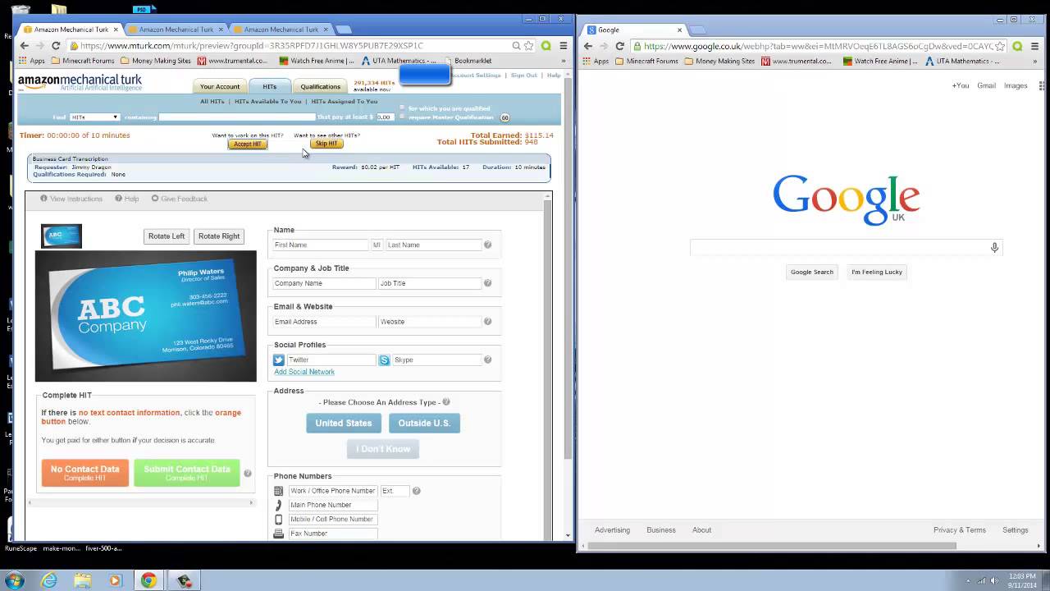Bookmark the mturk page with the star
The image size is (1050, 591).
tap(529, 46)
